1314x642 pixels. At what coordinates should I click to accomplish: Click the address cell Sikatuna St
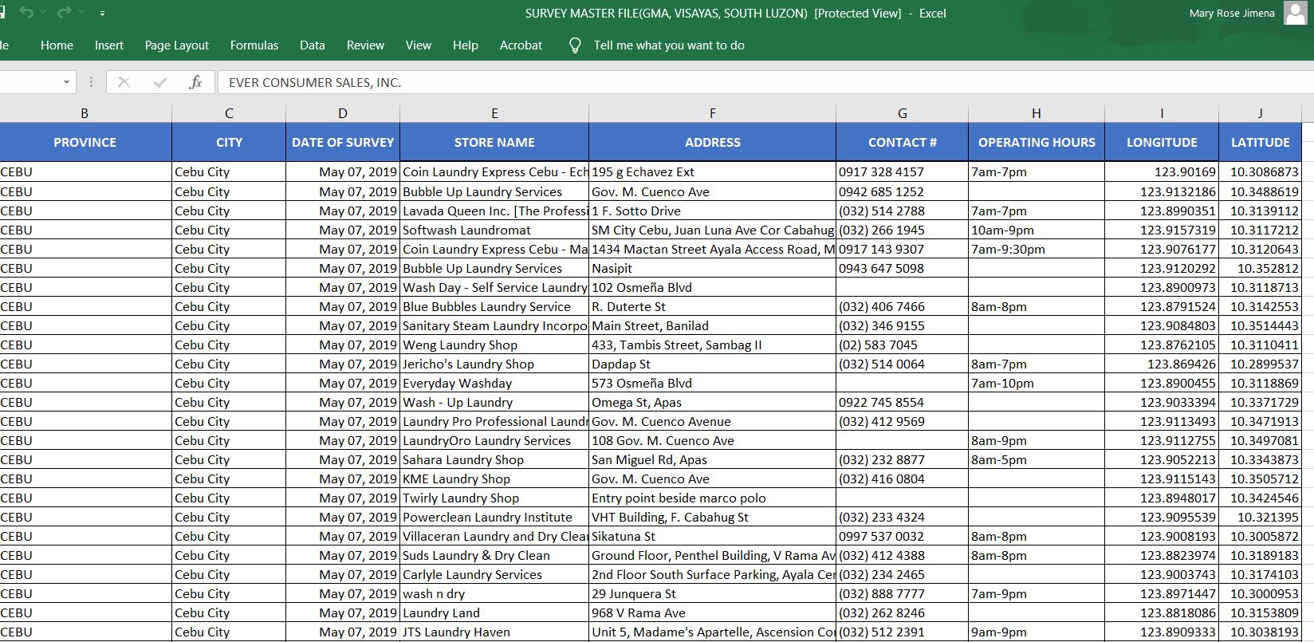pyautogui.click(x=713, y=536)
